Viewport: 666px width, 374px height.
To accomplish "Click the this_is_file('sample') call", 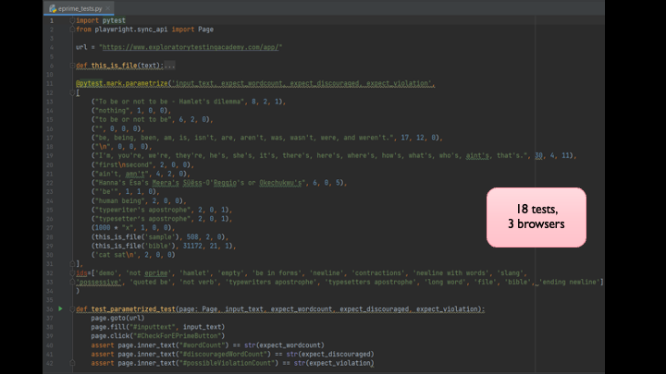I will (x=135, y=236).
